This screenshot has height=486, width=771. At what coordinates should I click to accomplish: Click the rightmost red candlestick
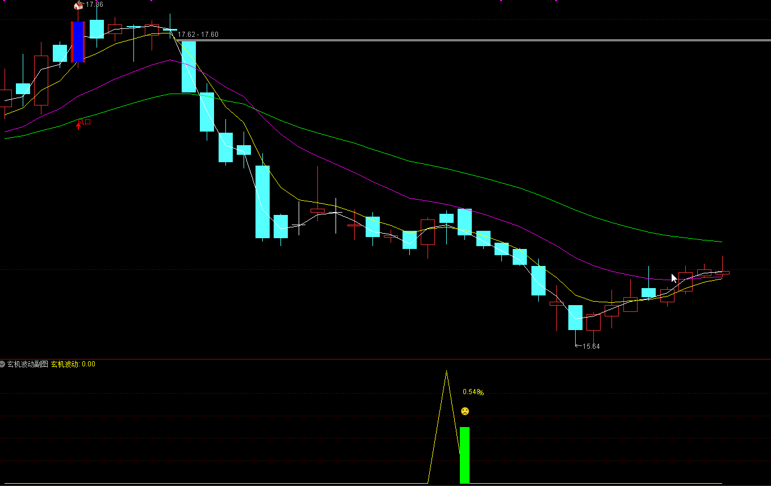[722, 273]
